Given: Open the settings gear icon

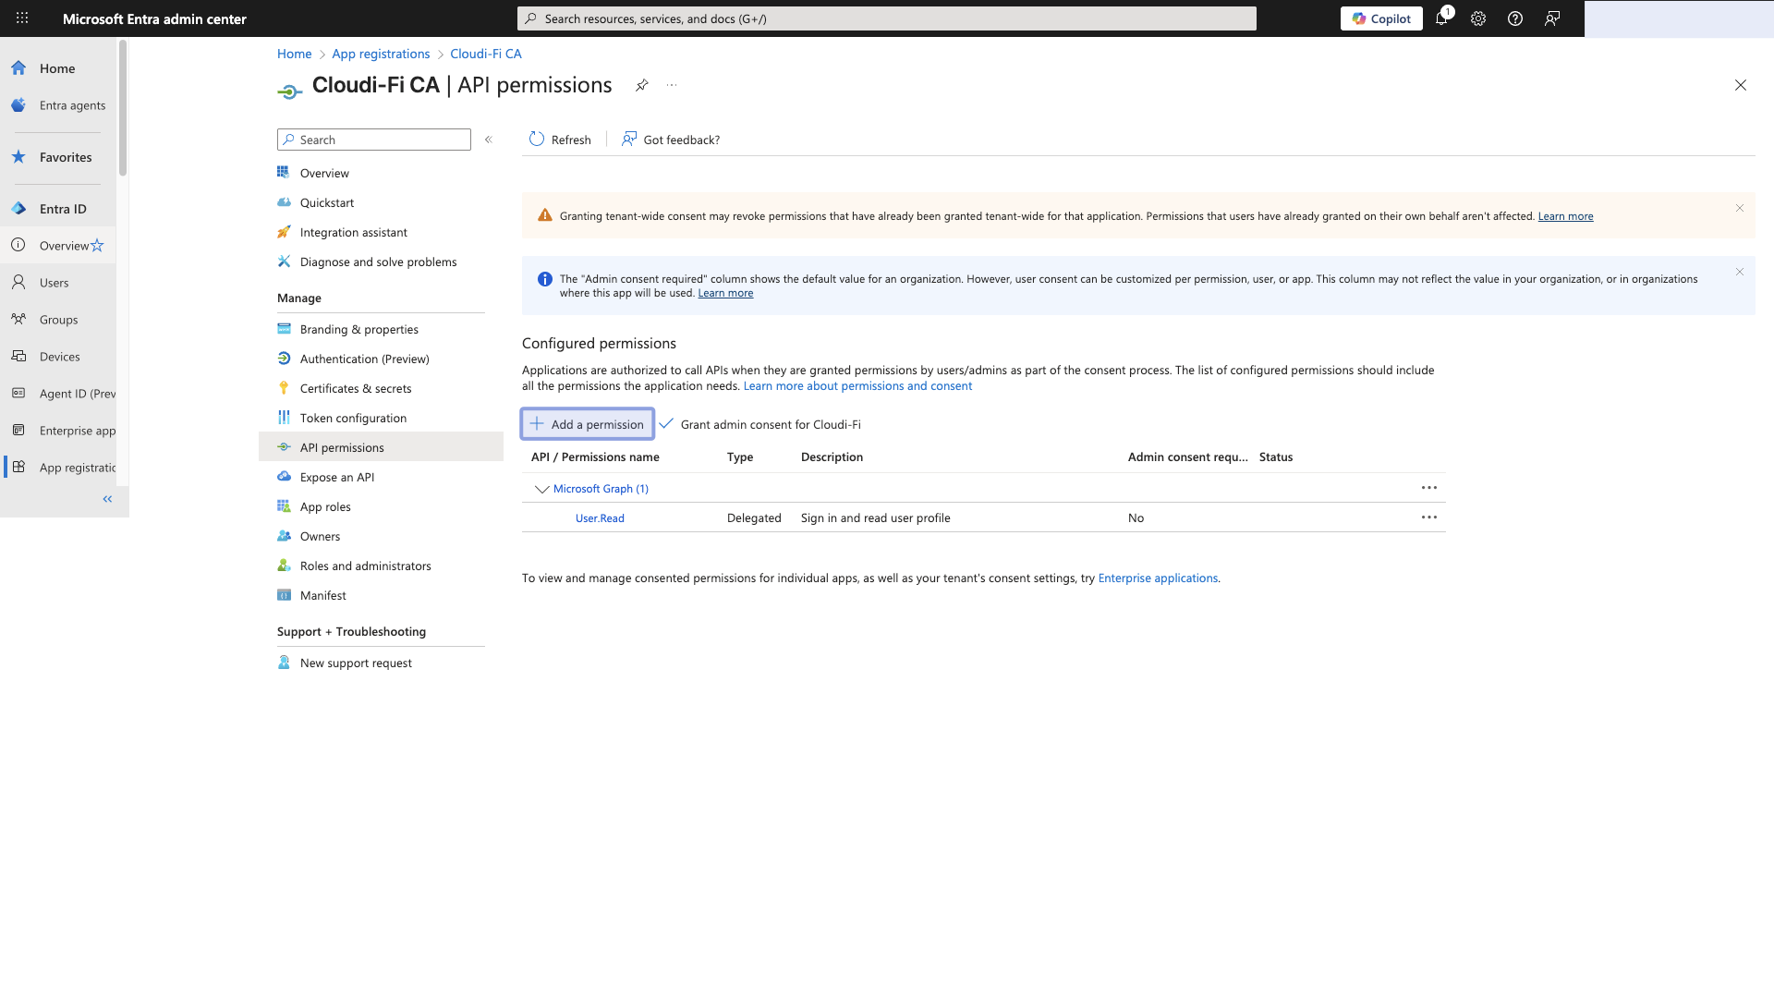Looking at the screenshot, I should [x=1478, y=18].
